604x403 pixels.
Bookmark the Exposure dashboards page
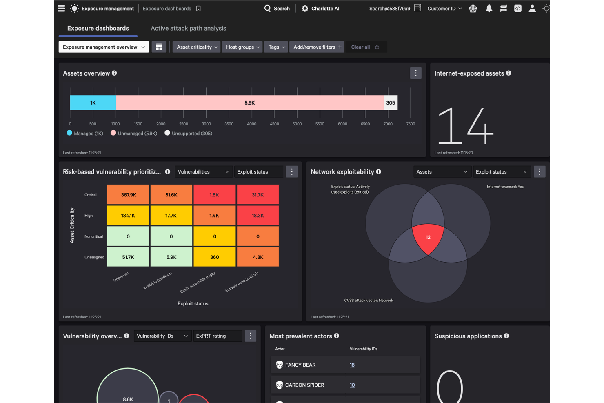tap(199, 8)
